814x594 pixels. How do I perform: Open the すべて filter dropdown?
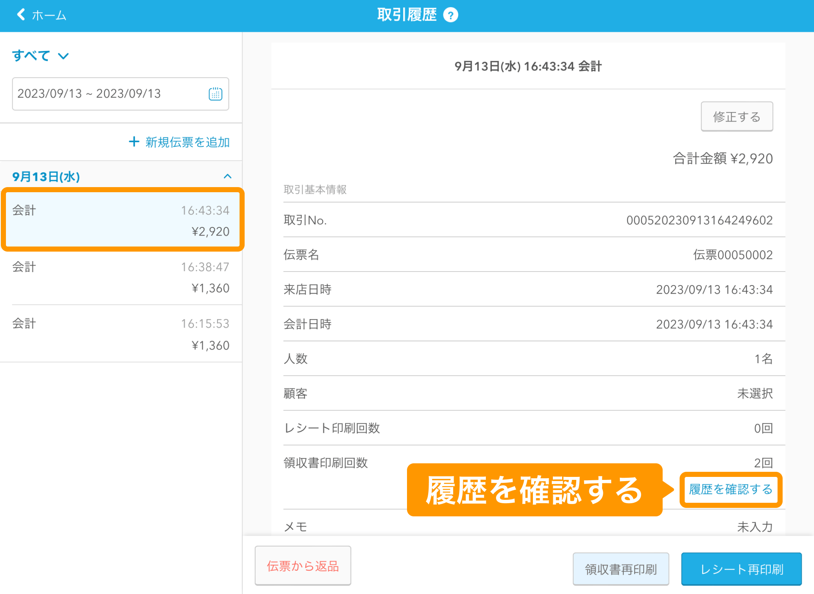(x=40, y=55)
